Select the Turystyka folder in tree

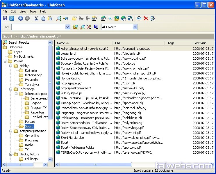click(32, 84)
